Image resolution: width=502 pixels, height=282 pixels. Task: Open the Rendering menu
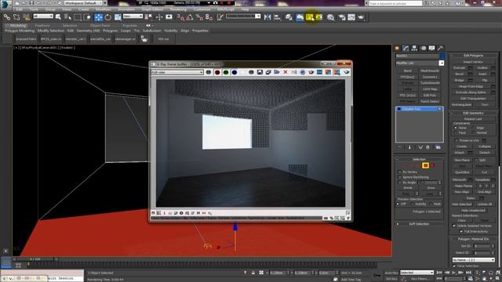tap(178, 9)
